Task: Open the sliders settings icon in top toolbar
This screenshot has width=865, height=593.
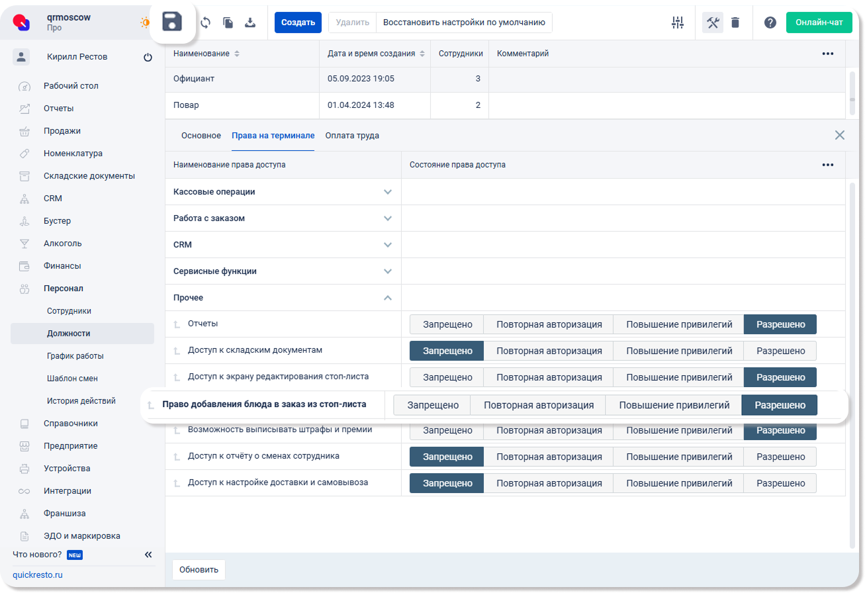Action: coord(677,23)
